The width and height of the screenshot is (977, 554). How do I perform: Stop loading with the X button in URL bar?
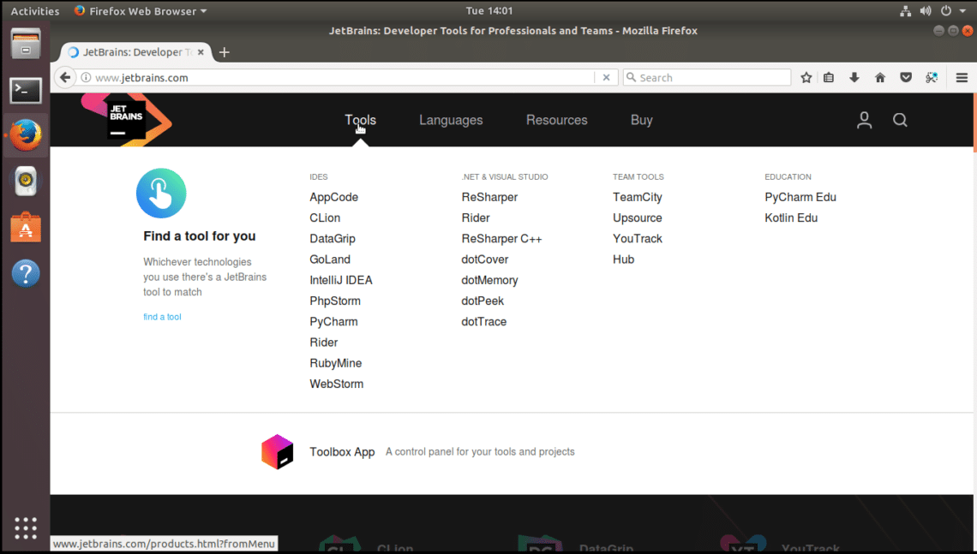606,77
